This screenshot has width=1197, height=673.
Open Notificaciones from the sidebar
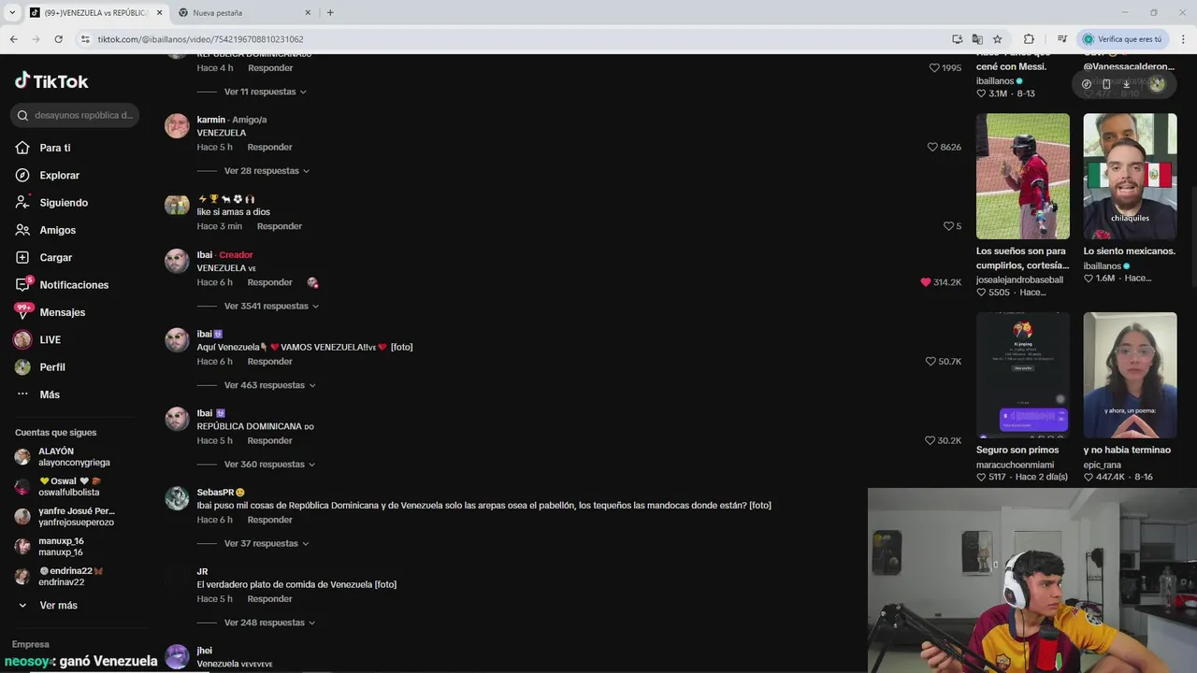click(74, 284)
